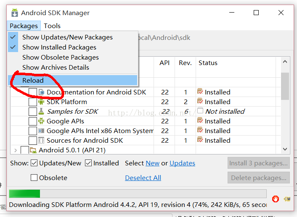This screenshot has width=297, height=217.
Task: Choose Reload from Packages menu
Action: coord(72,80)
